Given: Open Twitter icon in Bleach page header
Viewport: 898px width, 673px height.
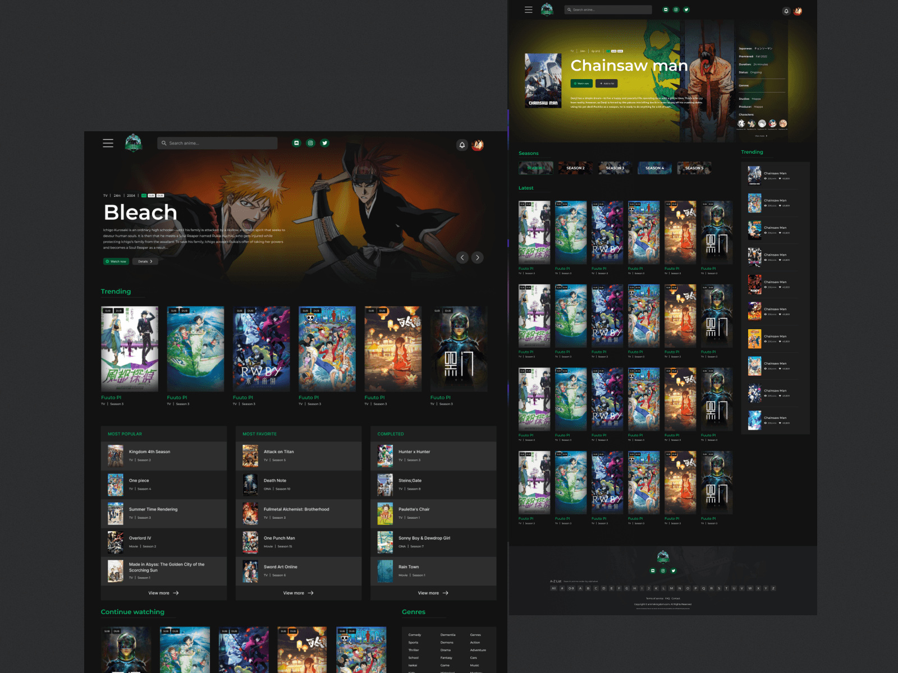Looking at the screenshot, I should pyautogui.click(x=324, y=143).
